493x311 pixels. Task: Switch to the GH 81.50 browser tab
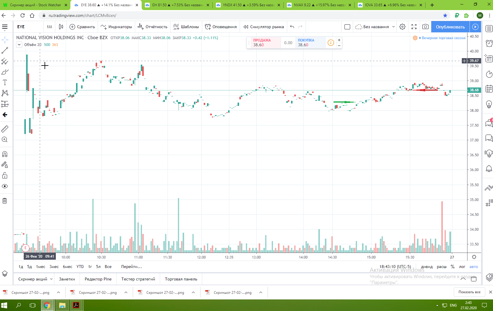(x=177, y=5)
